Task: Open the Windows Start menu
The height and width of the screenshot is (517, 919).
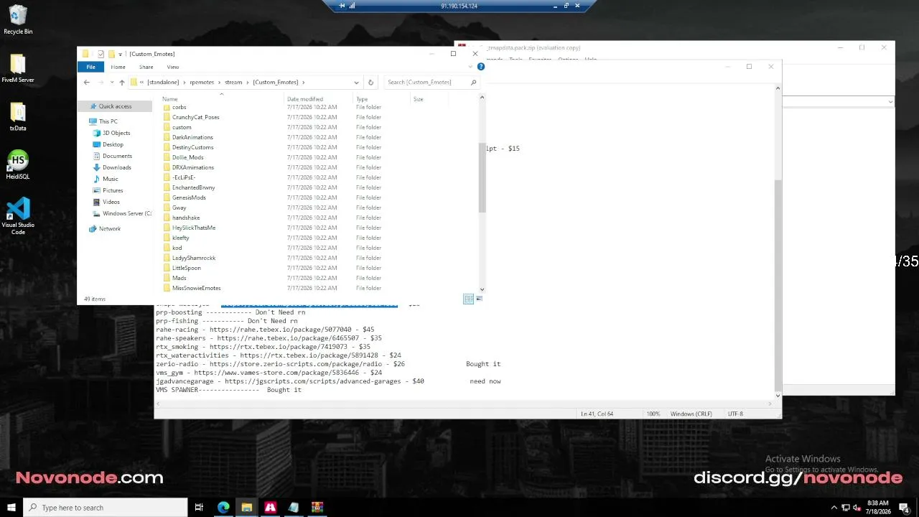Action: 11,508
